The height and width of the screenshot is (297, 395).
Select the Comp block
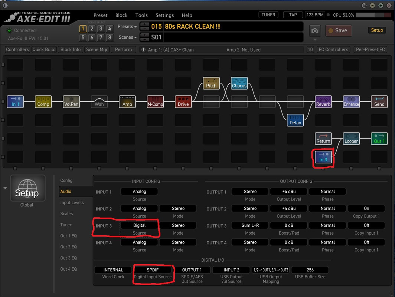coord(43,101)
